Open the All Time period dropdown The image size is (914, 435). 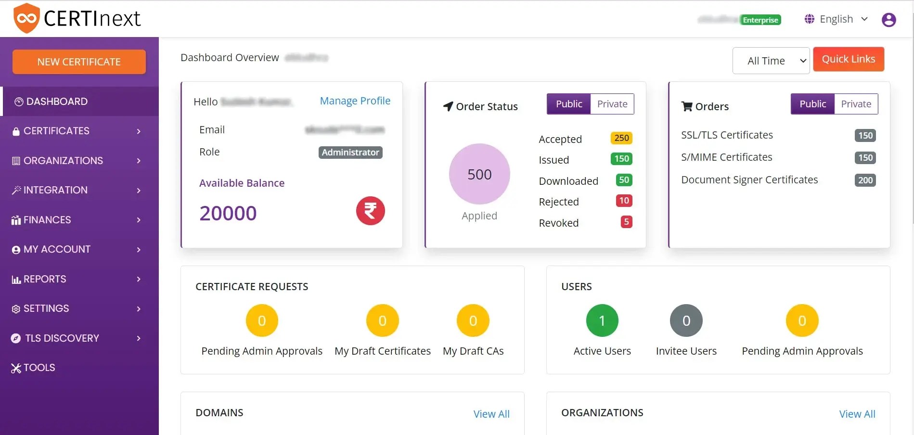[x=771, y=61]
